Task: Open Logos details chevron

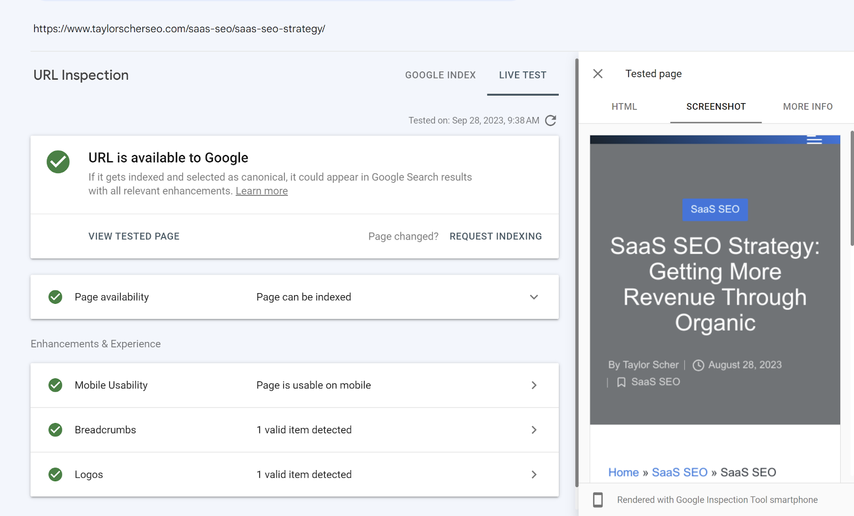Action: (x=534, y=474)
